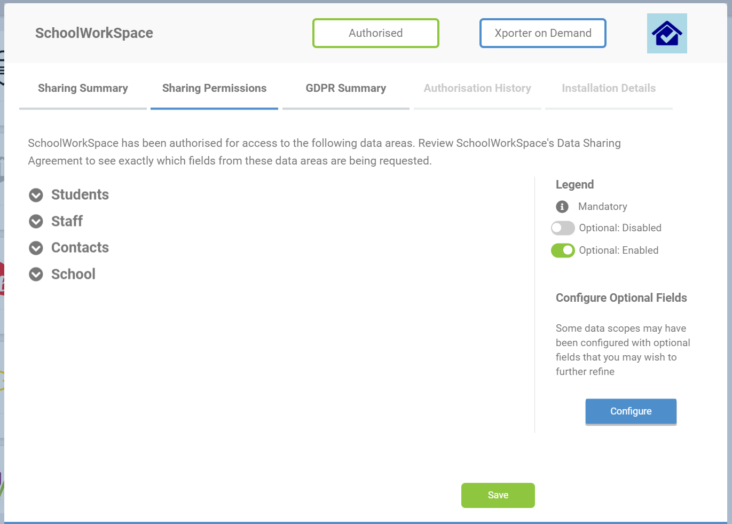Toggle the Optional: Enabled green switch
Viewport: 732px width, 524px height.
pos(563,251)
